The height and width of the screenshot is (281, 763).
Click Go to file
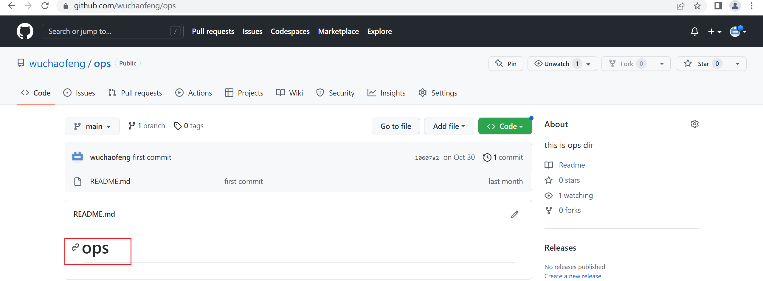396,126
